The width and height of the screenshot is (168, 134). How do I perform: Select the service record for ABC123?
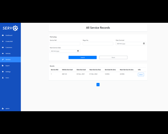point(141,75)
